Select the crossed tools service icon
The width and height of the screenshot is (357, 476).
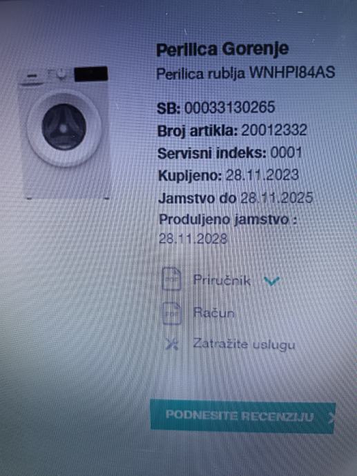[172, 344]
